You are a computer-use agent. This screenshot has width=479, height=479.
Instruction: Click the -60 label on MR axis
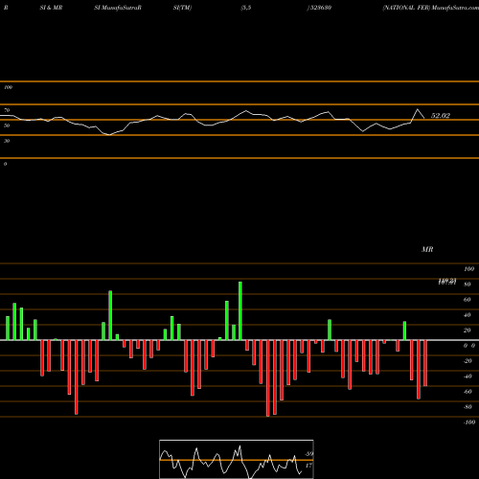tap(468, 392)
